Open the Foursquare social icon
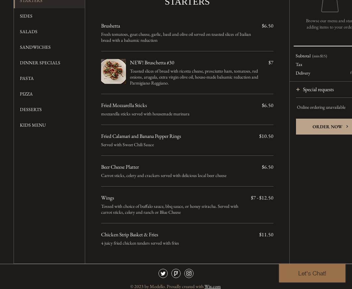352x289 pixels. point(176,273)
